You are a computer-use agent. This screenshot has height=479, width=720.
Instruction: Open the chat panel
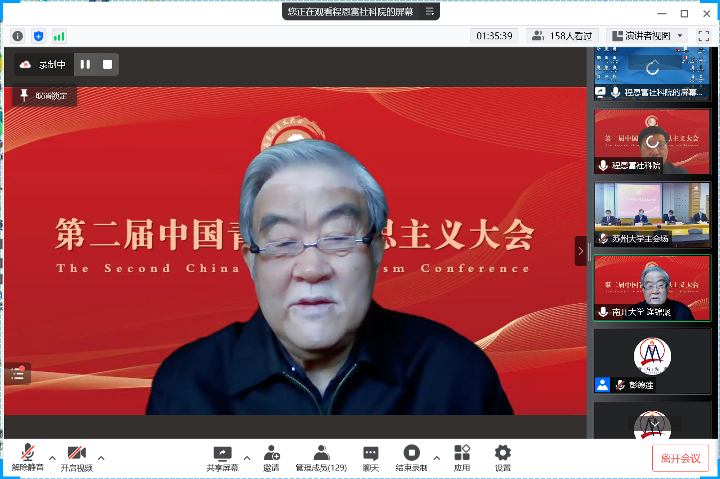pos(371,458)
